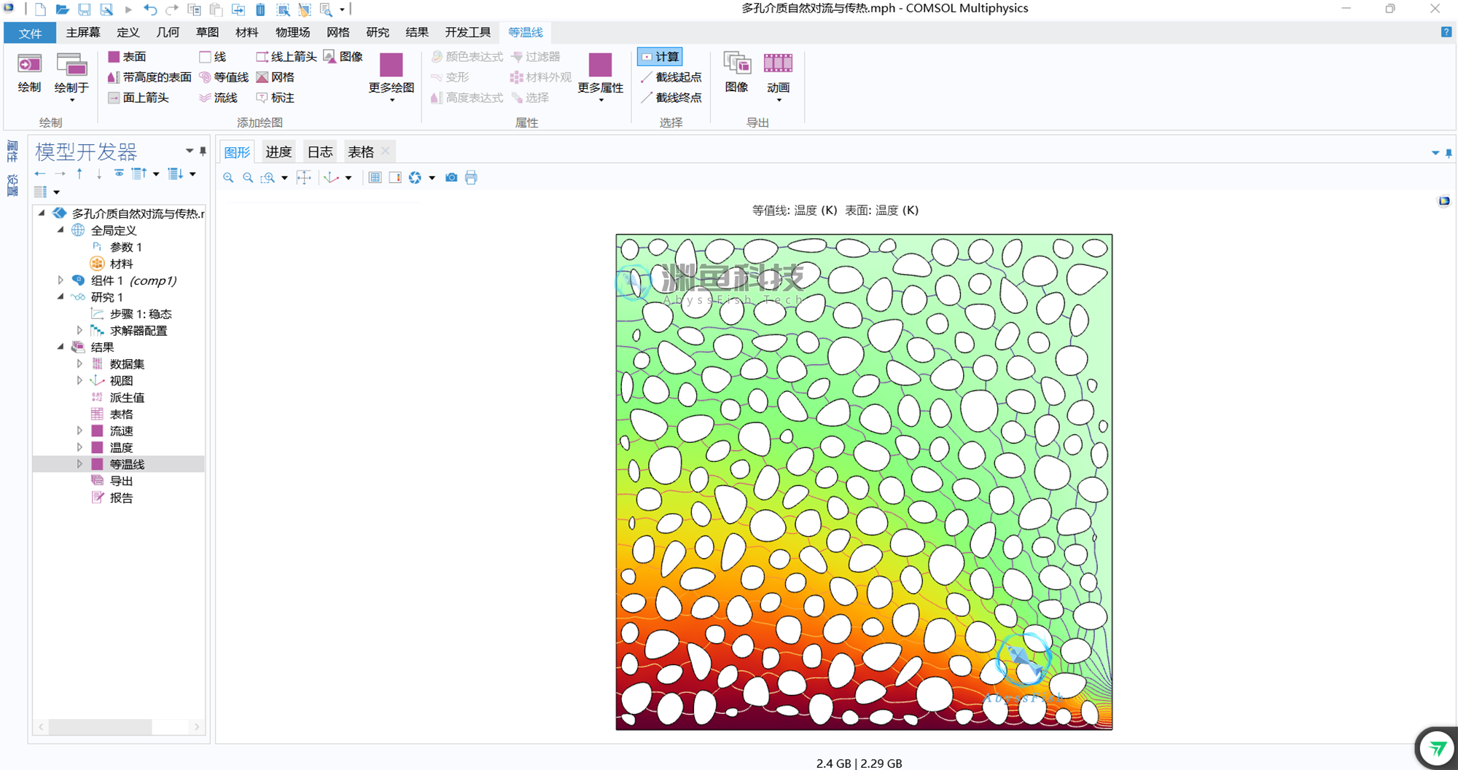Toggle the color legend in graphics toolbar

(x=395, y=178)
